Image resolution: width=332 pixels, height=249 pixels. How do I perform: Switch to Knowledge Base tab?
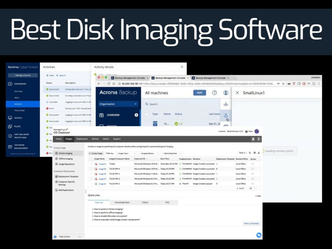pos(122,202)
